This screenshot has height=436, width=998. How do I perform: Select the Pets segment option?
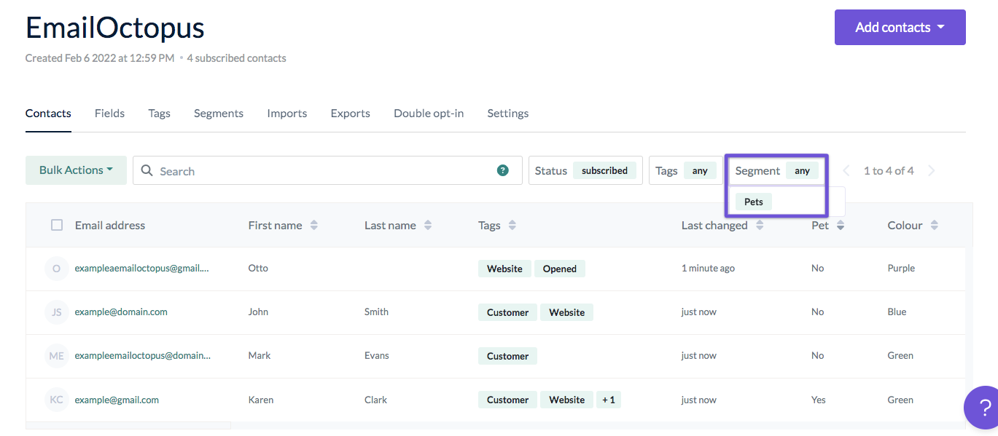tap(753, 201)
